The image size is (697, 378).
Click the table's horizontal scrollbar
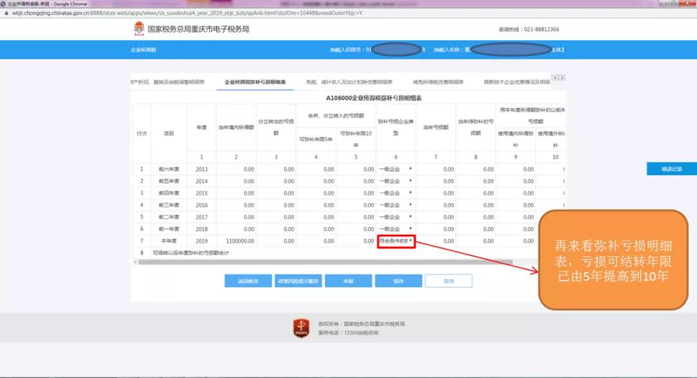pos(325,262)
